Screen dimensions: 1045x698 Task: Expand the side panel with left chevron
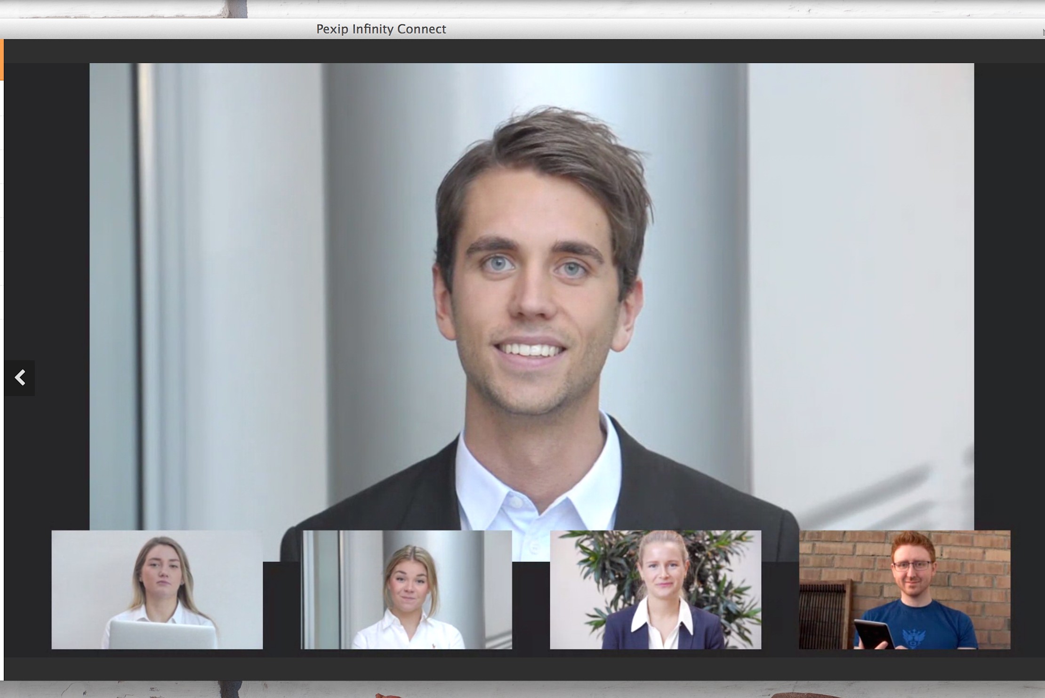[x=20, y=378]
